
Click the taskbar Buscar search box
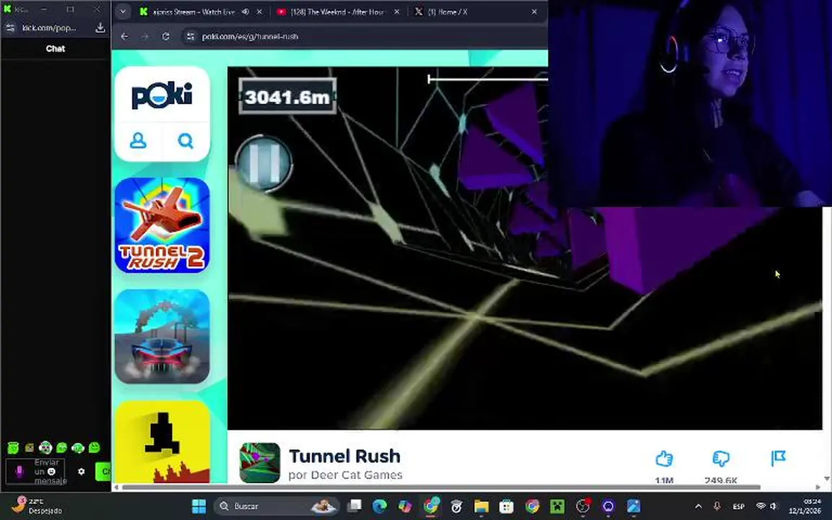[276, 506]
